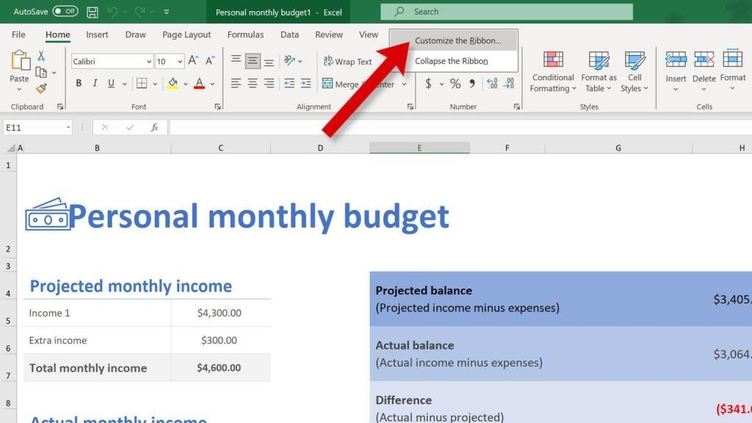Choose Customize the Ribbon from context menu

458,41
